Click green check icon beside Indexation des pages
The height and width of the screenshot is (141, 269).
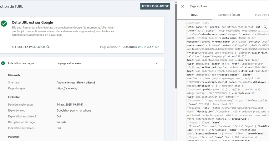[3, 63]
